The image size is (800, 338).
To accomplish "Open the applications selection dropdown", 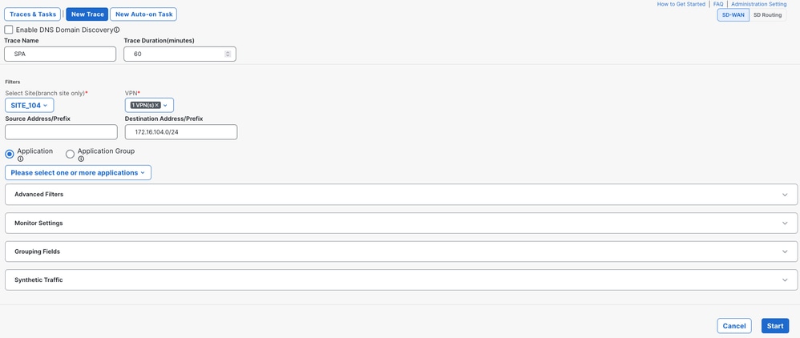I will click(78, 172).
